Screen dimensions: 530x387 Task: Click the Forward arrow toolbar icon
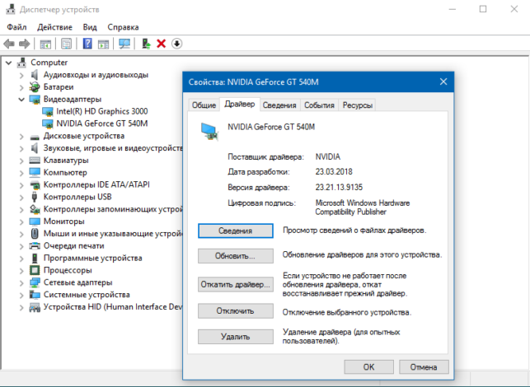(x=25, y=44)
